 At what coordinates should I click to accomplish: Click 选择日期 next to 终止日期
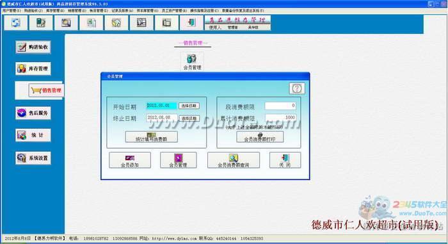pos(189,118)
